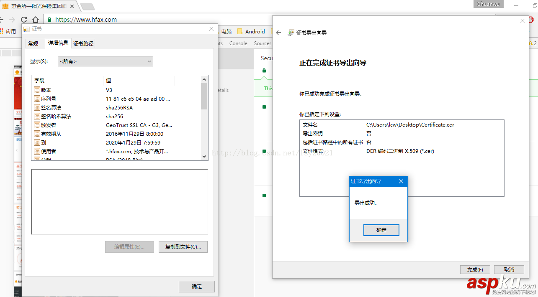
Task: Open the 所有 selector combo box
Action: click(x=105, y=61)
